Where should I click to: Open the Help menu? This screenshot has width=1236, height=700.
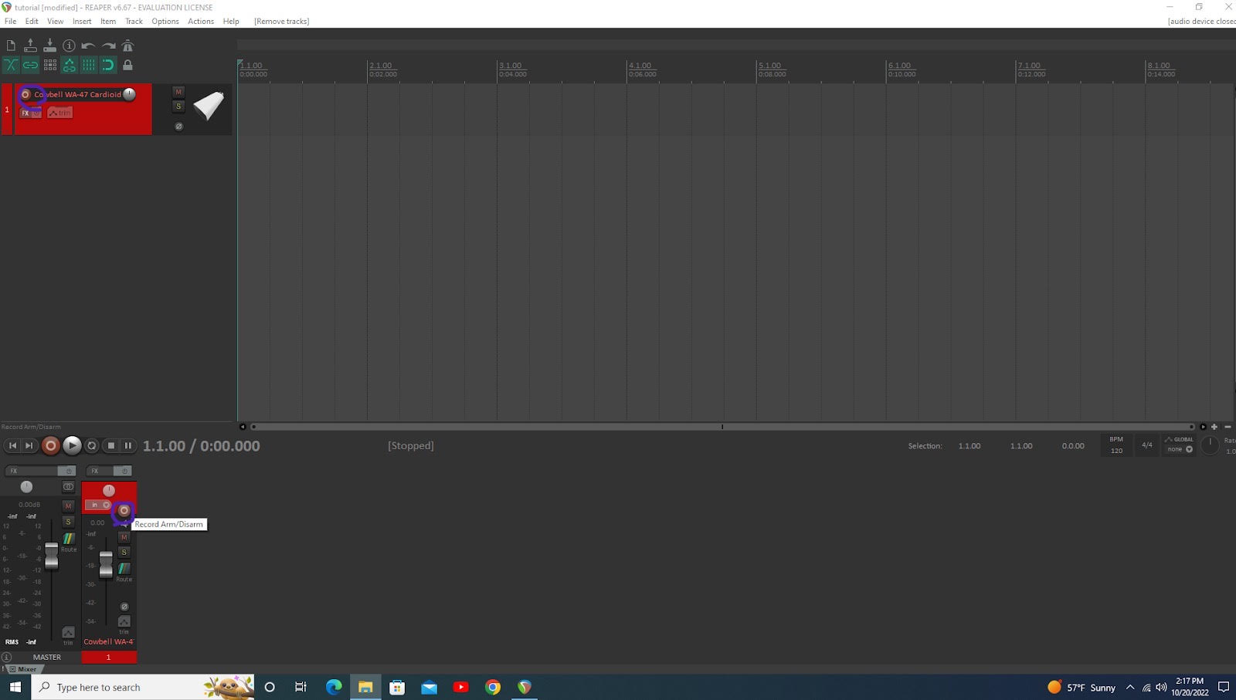coord(231,21)
